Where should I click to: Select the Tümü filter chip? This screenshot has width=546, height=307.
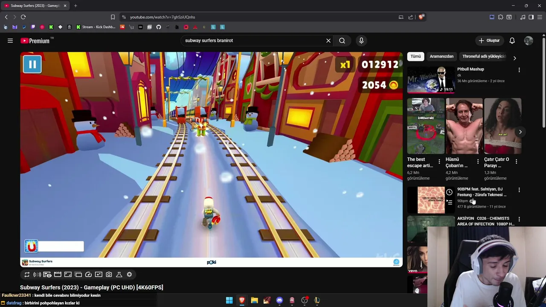[x=416, y=56]
